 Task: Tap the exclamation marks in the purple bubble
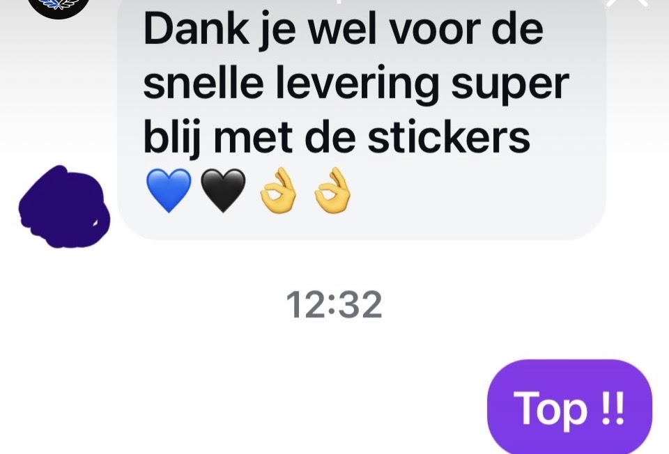pos(613,408)
